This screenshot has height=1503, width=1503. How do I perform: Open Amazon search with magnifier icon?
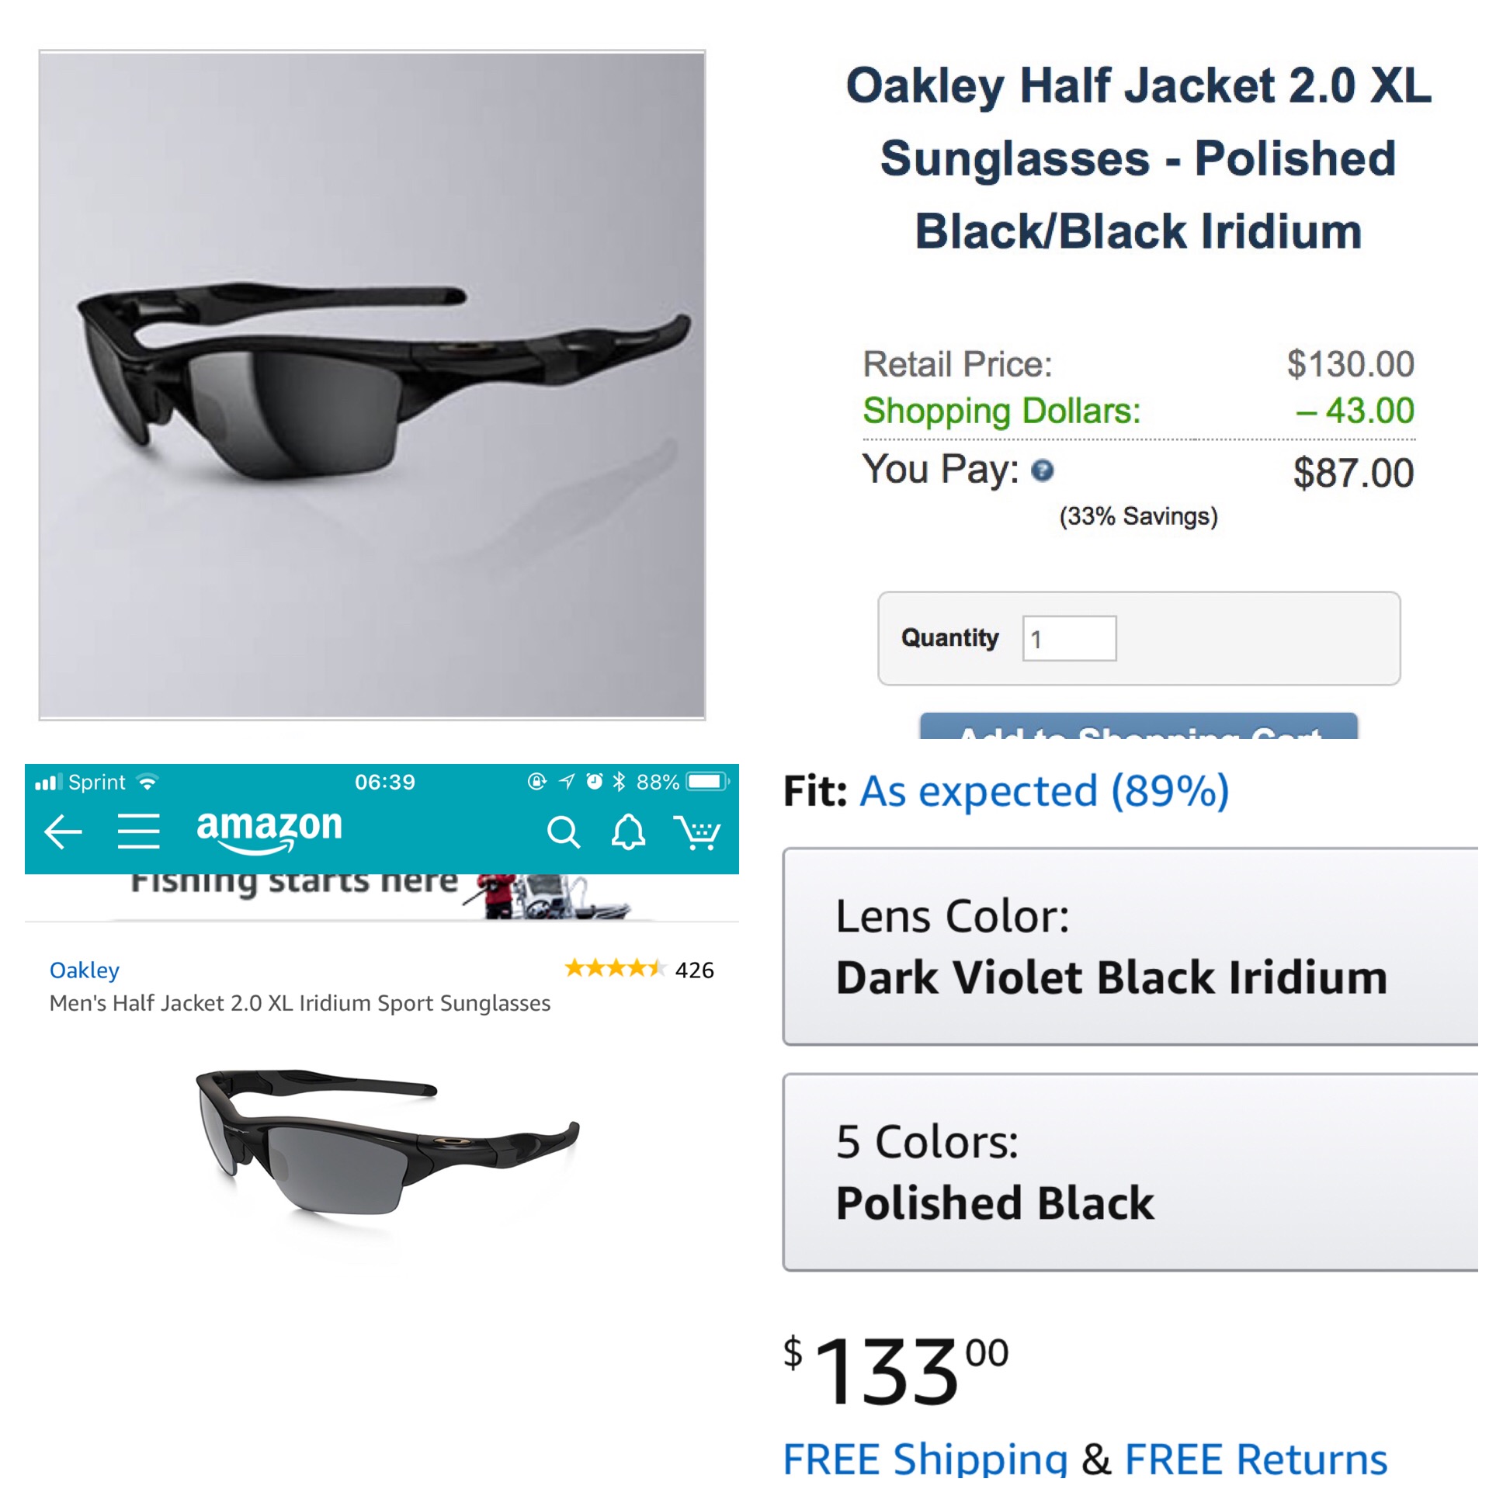(x=563, y=831)
